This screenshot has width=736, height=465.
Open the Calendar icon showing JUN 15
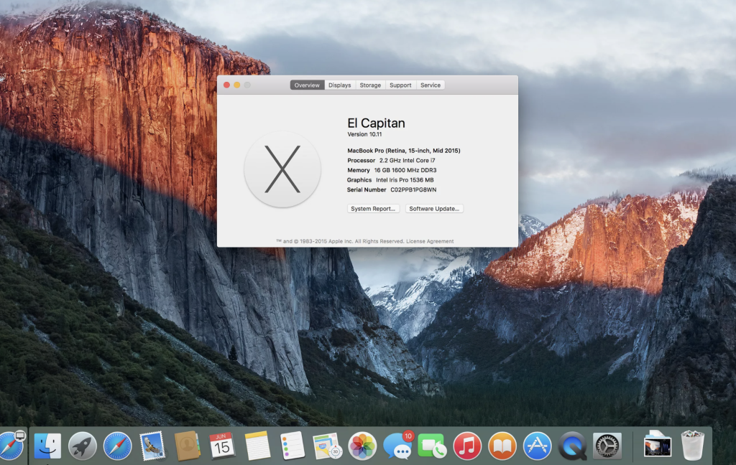[222, 446]
